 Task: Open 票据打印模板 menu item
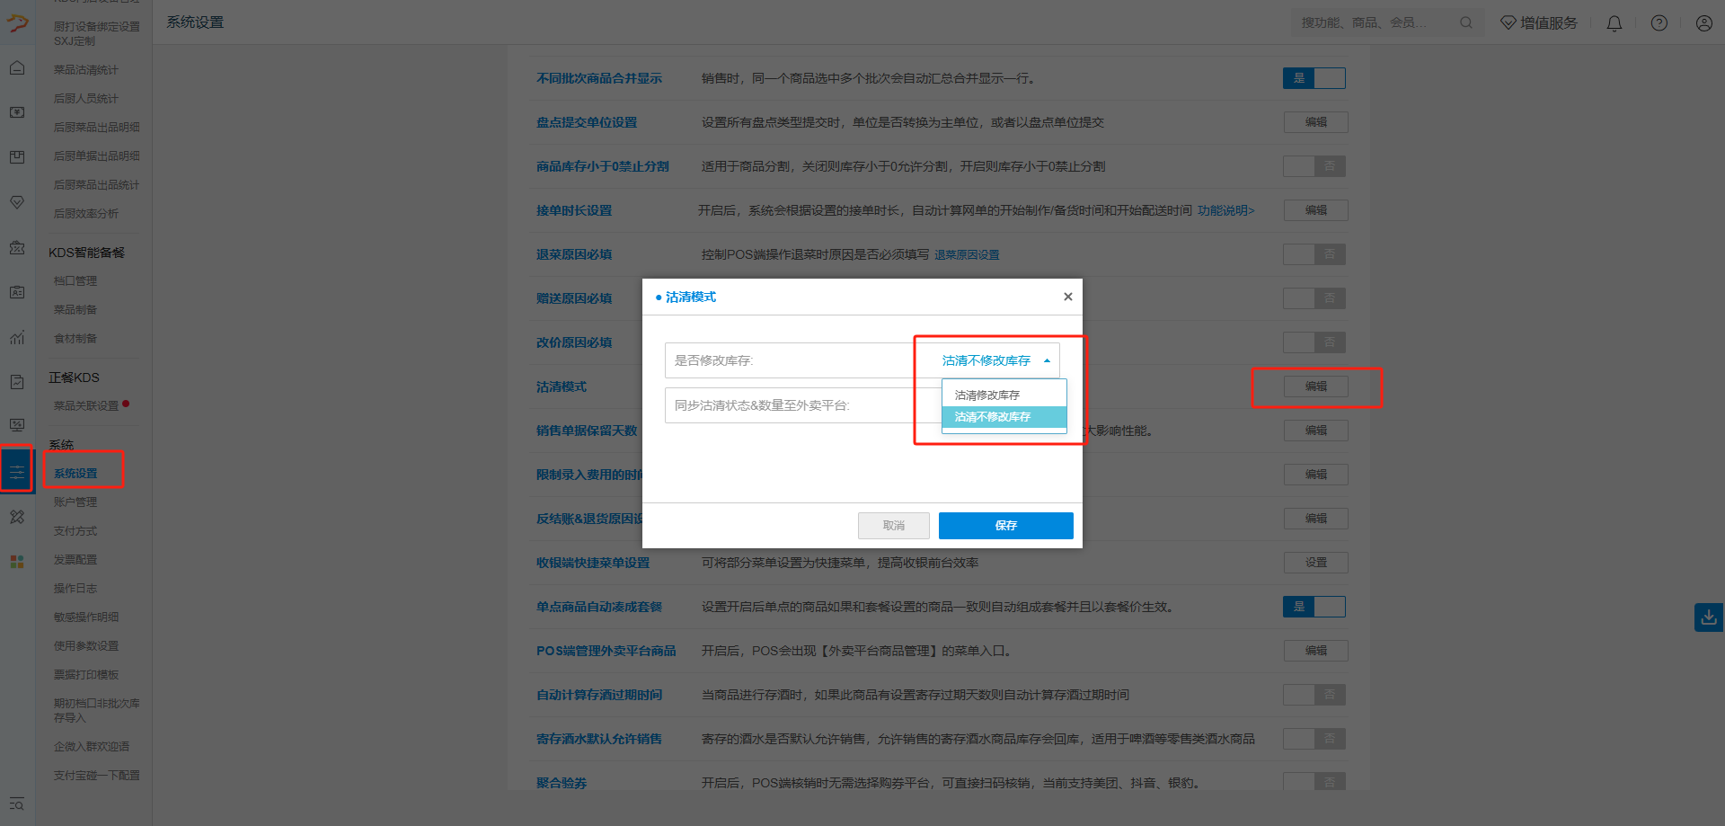pyautogui.click(x=86, y=675)
